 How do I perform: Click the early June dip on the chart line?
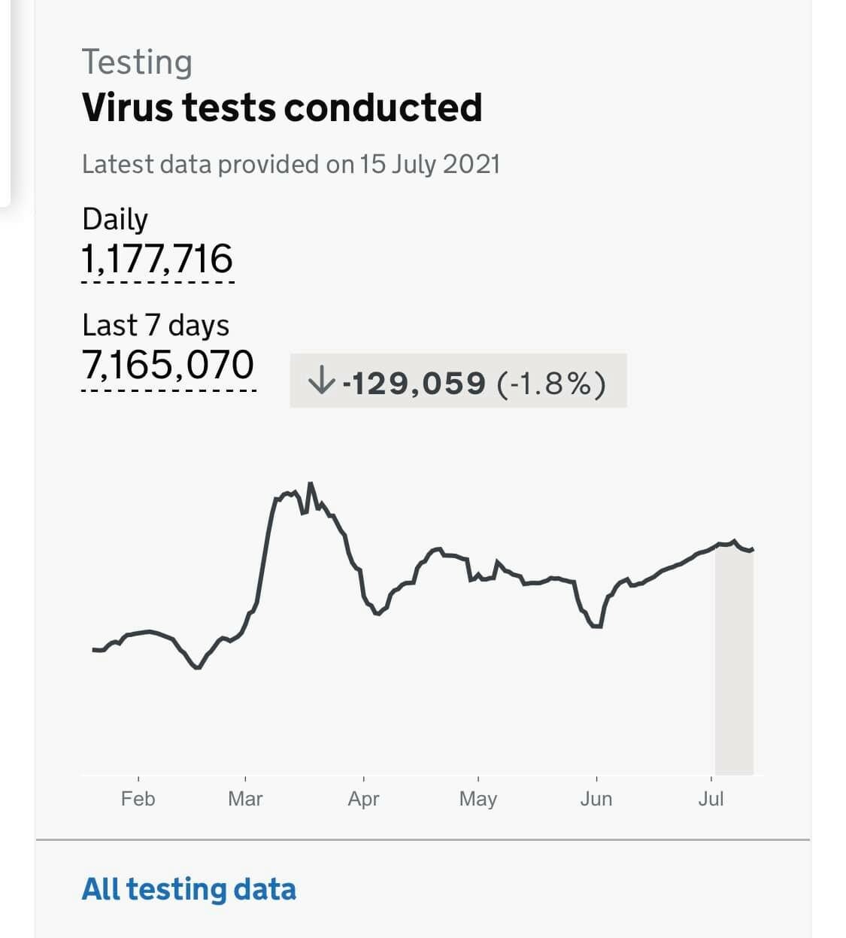coord(597,625)
